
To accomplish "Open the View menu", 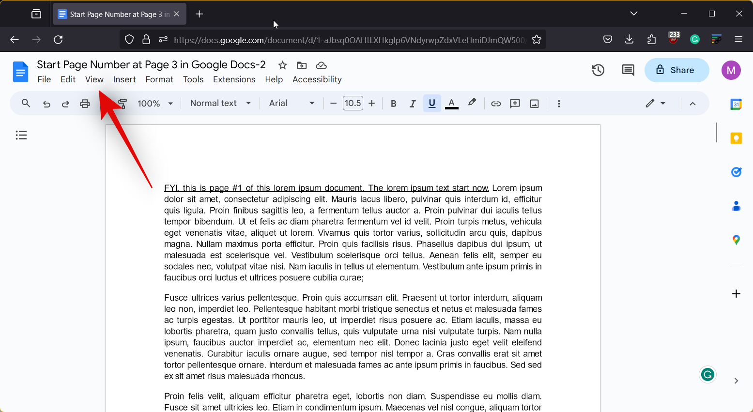I will coord(94,79).
